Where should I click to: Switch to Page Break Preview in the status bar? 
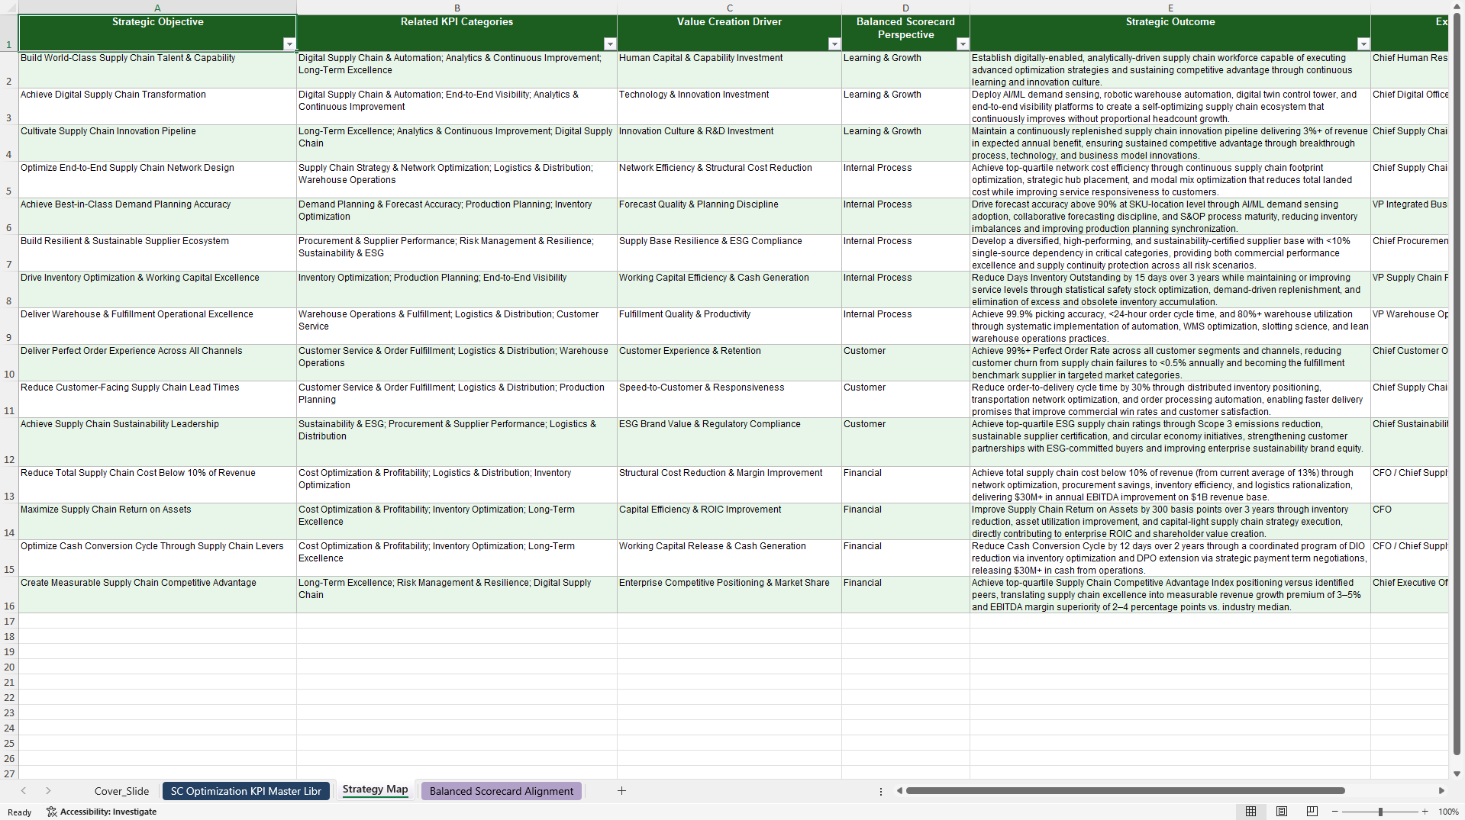[x=1312, y=812]
